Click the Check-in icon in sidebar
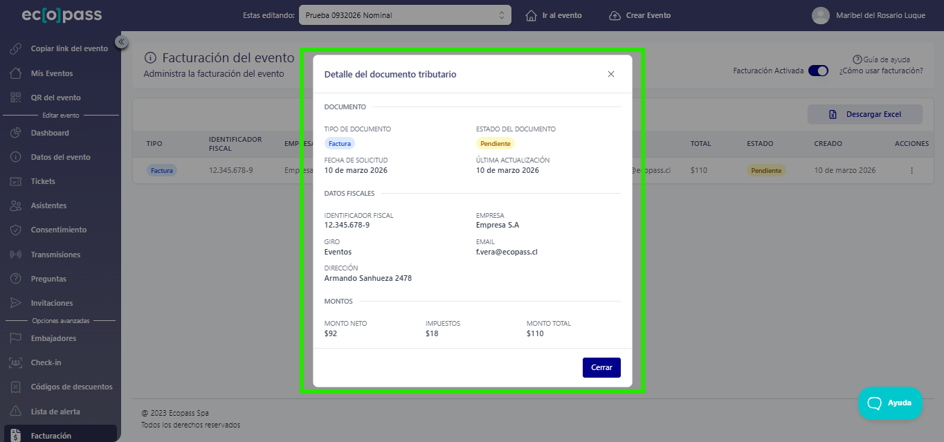The width and height of the screenshot is (944, 442). 16,362
